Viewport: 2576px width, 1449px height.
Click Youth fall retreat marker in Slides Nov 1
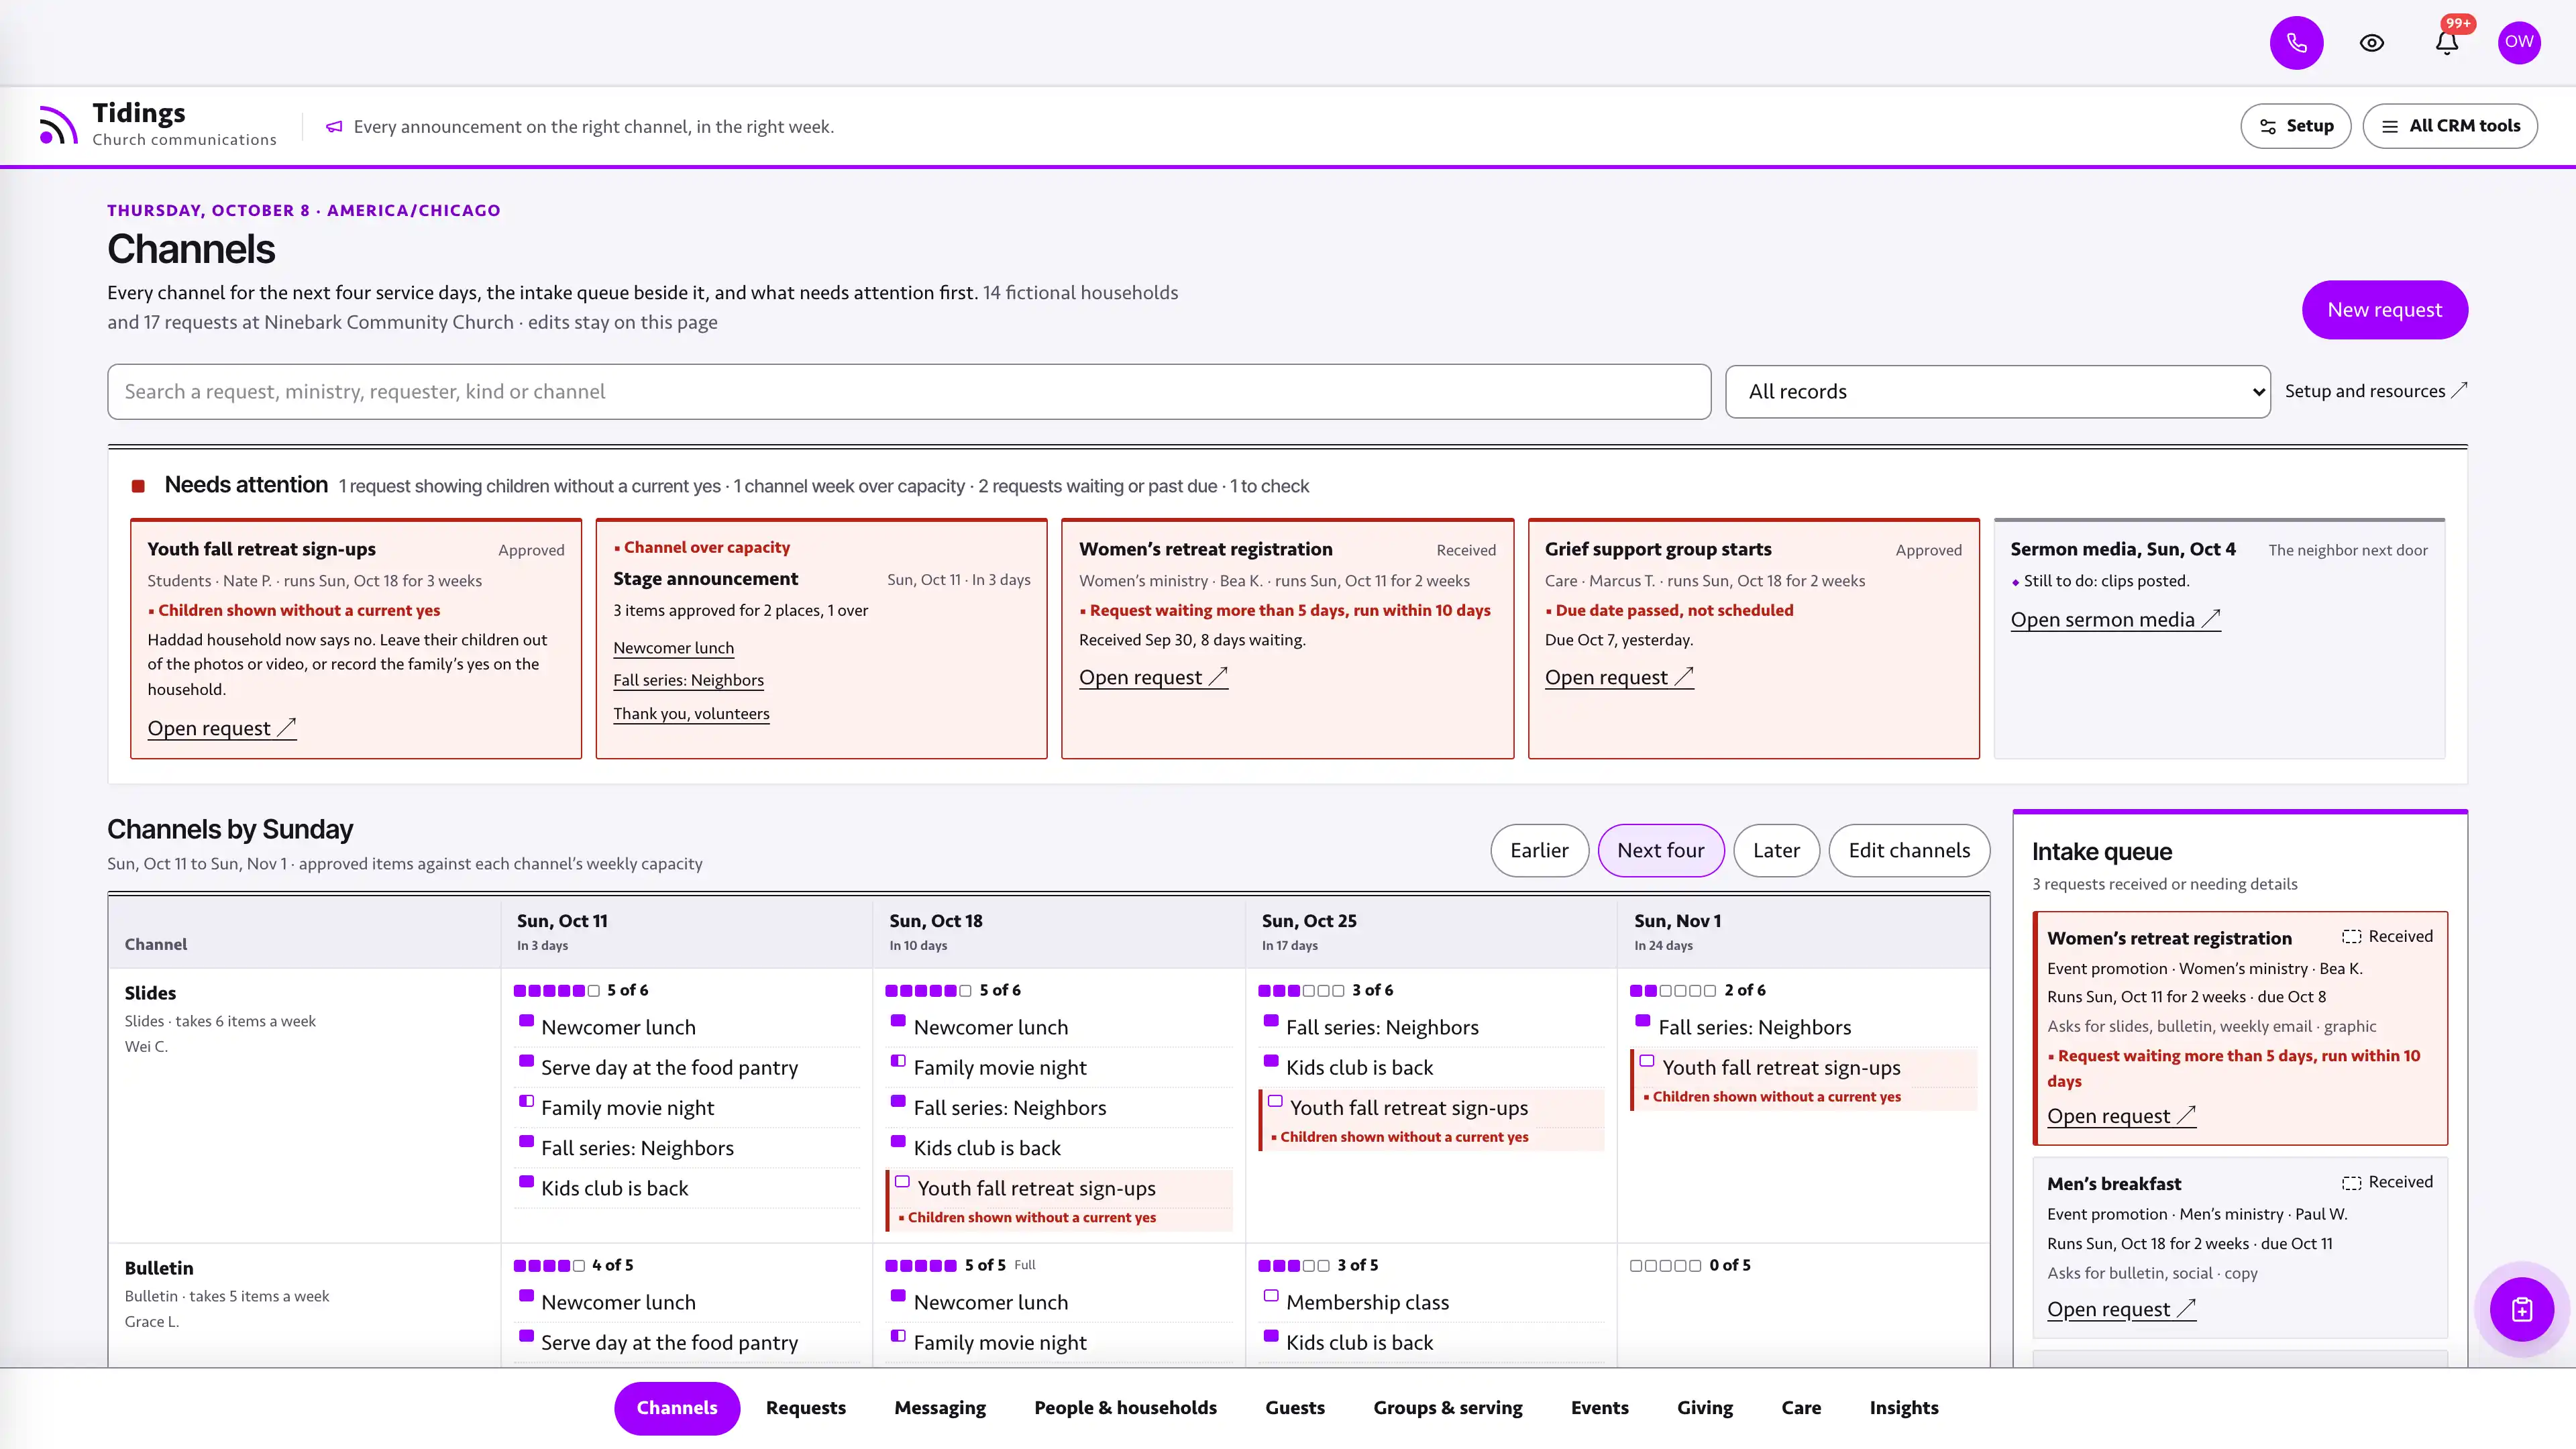1647,1061
